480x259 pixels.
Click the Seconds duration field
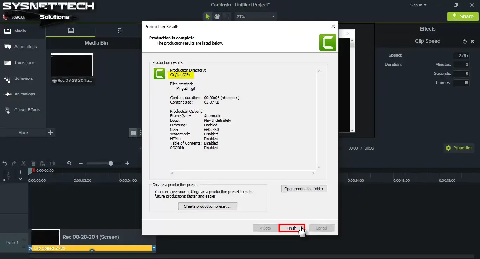pyautogui.click(x=461, y=74)
